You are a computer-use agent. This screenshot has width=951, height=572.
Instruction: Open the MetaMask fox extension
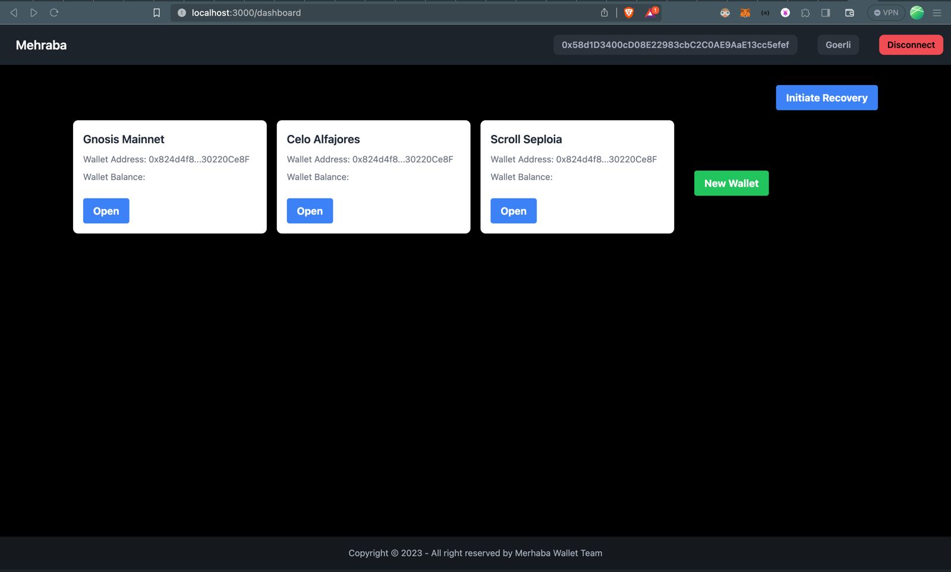[x=745, y=12]
